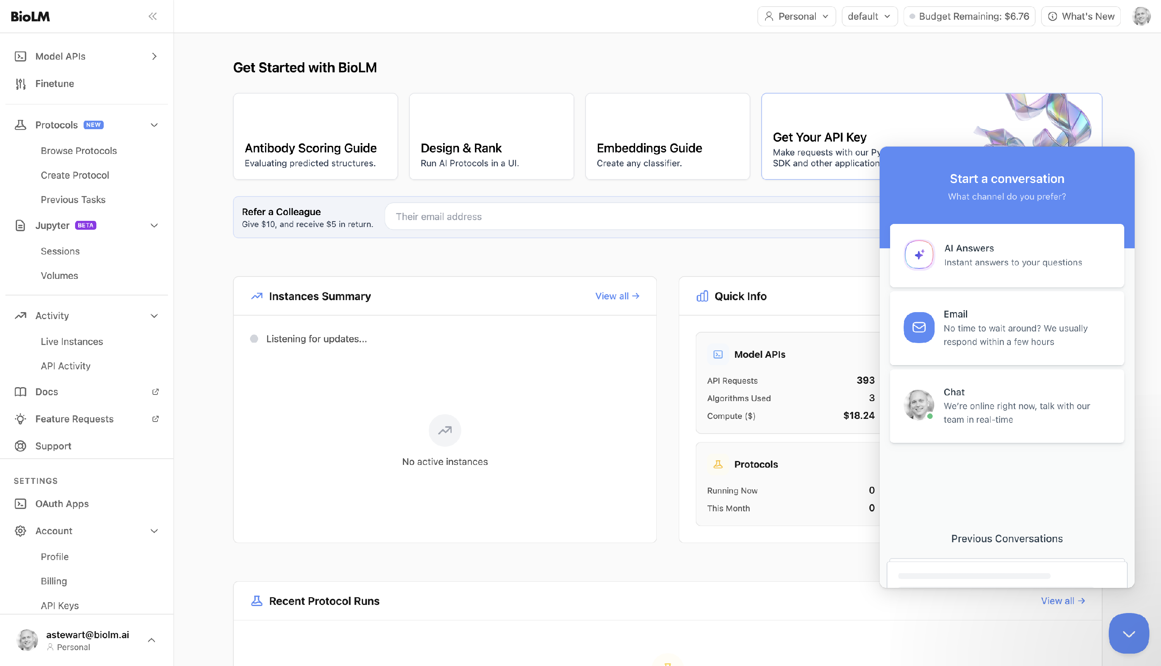Image resolution: width=1161 pixels, height=666 pixels.
Task: Minimize chat widget with round chevron button
Action: [1128, 634]
